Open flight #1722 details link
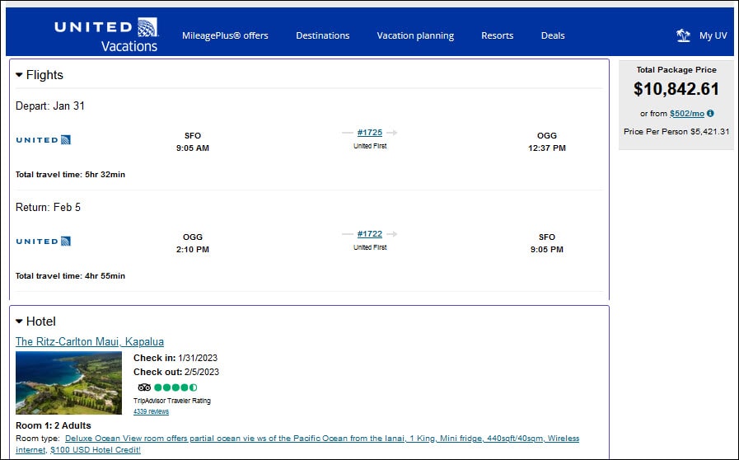Viewport: 739px width, 460px height. click(369, 234)
